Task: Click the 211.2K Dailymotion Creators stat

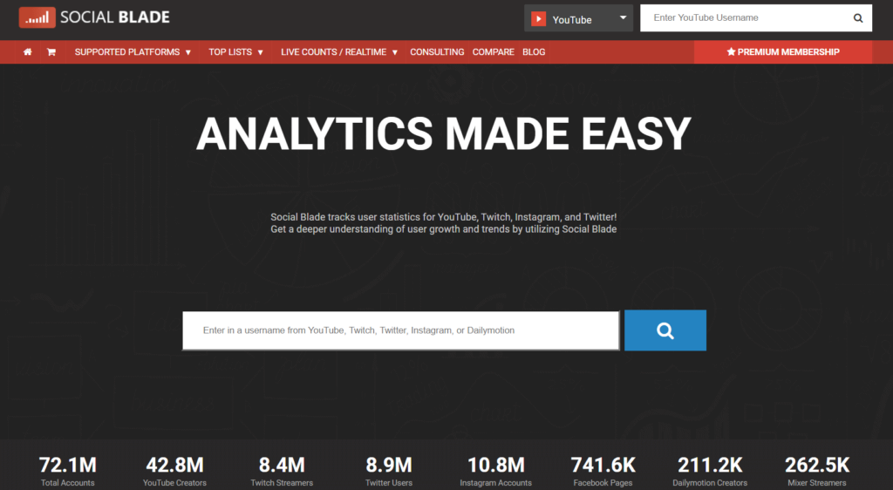Action: [710, 472]
